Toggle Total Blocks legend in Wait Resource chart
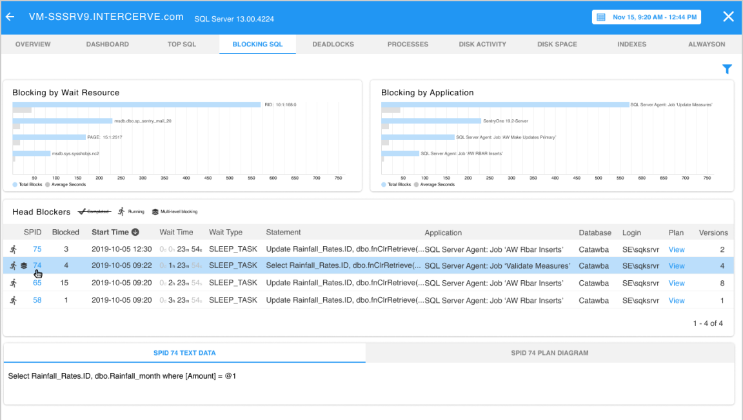 (28, 185)
